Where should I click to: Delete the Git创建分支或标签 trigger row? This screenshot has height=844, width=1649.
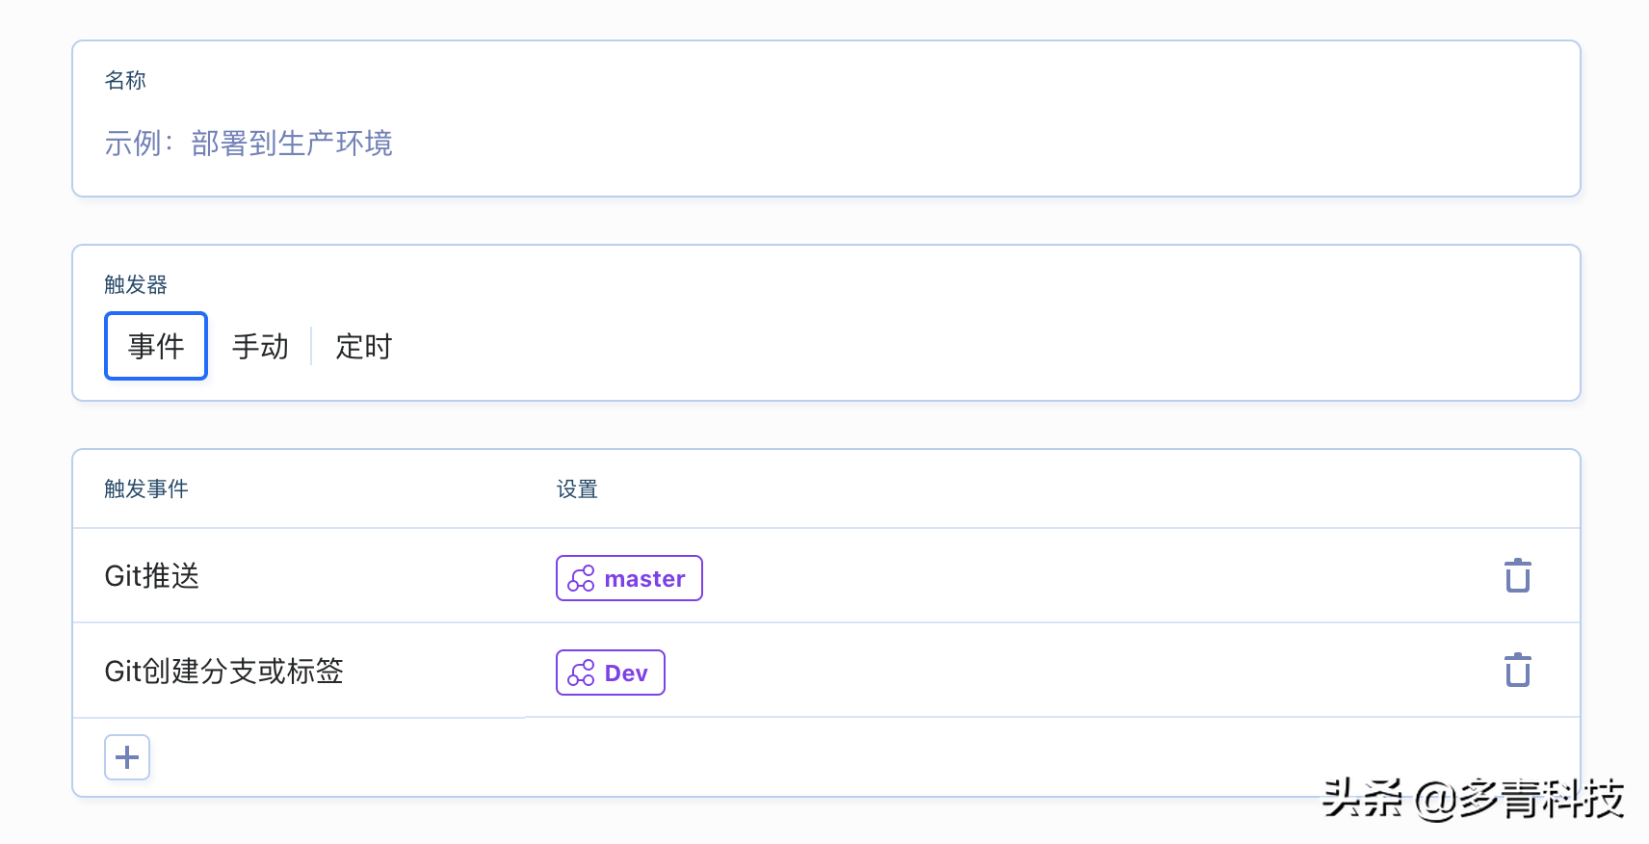[1517, 671]
